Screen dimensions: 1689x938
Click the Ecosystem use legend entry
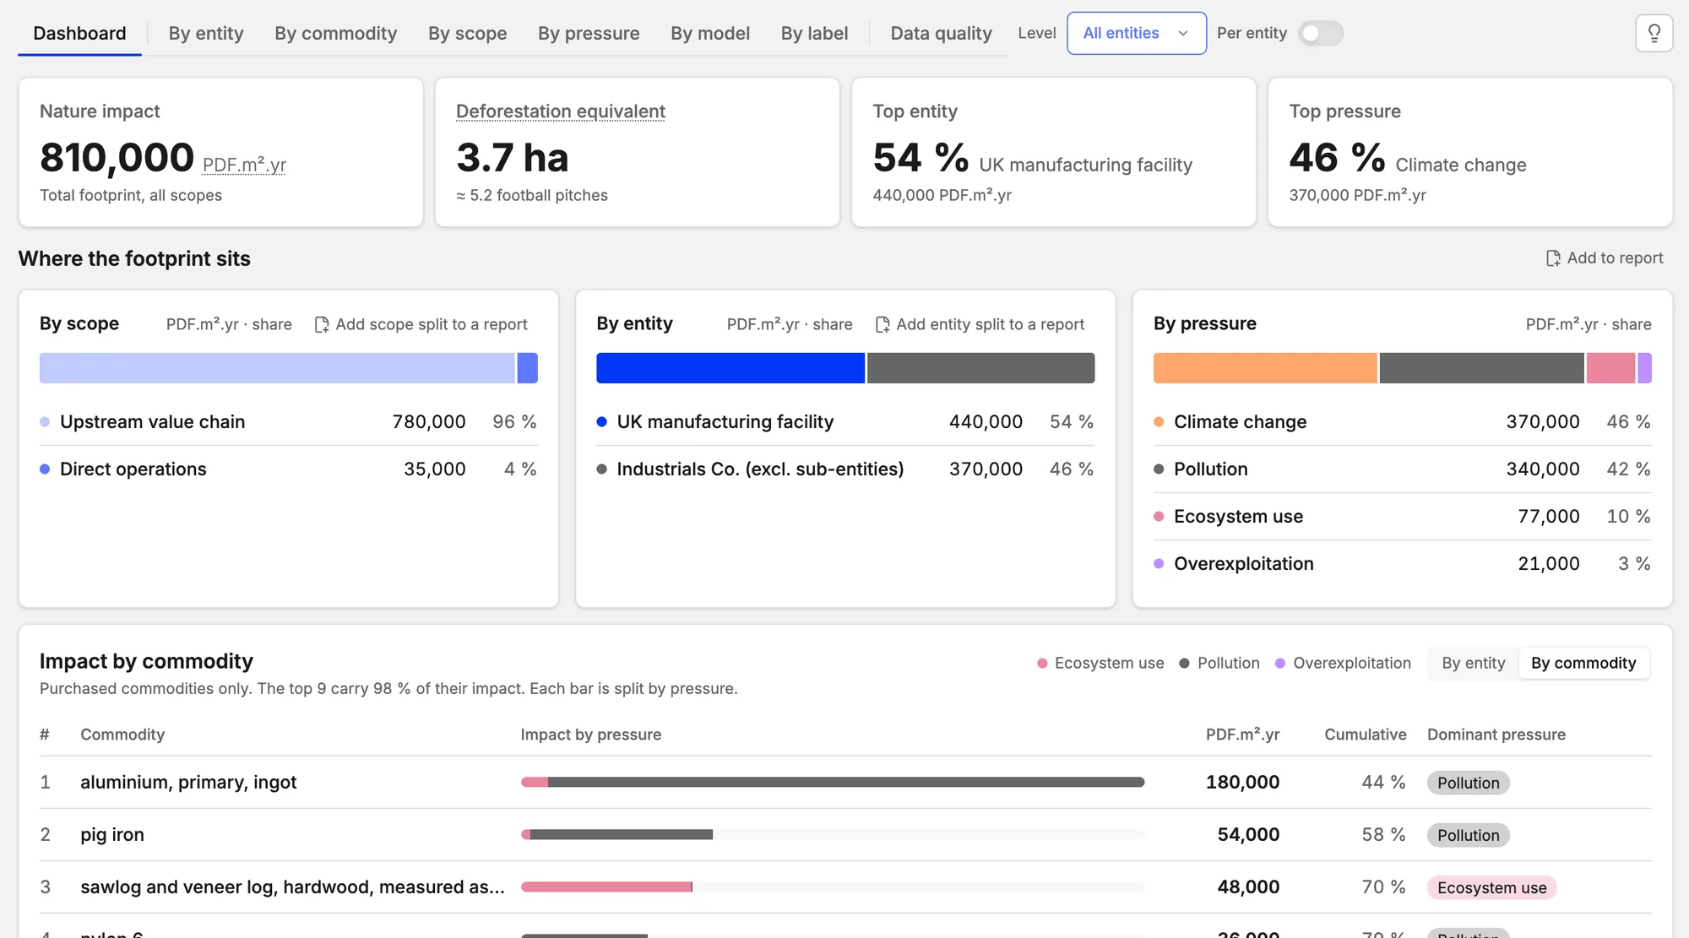[1100, 663]
